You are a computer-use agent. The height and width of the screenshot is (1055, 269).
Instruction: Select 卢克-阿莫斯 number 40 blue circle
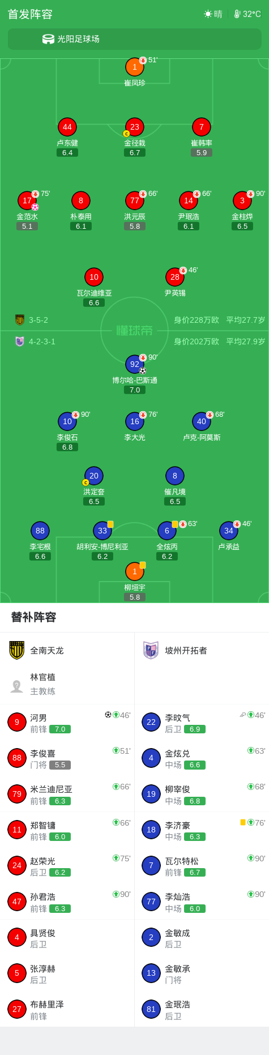202,421
